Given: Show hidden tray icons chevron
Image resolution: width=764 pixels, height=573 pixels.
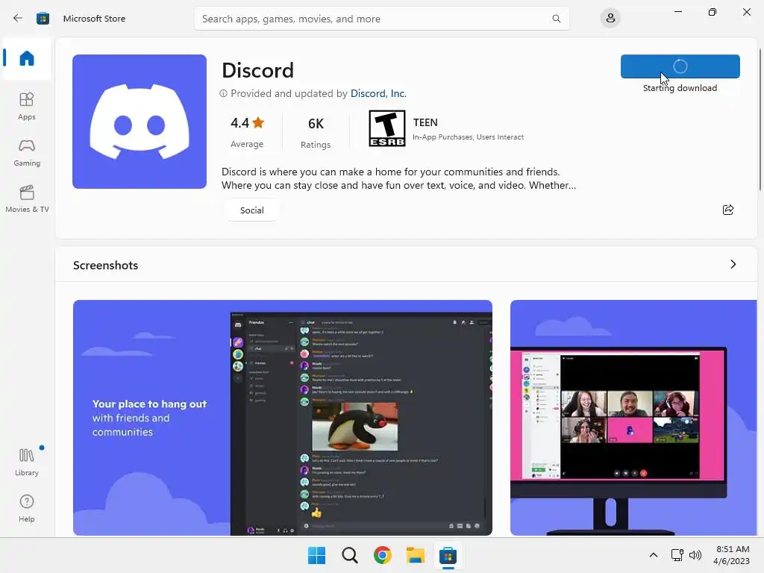Looking at the screenshot, I should click(654, 555).
